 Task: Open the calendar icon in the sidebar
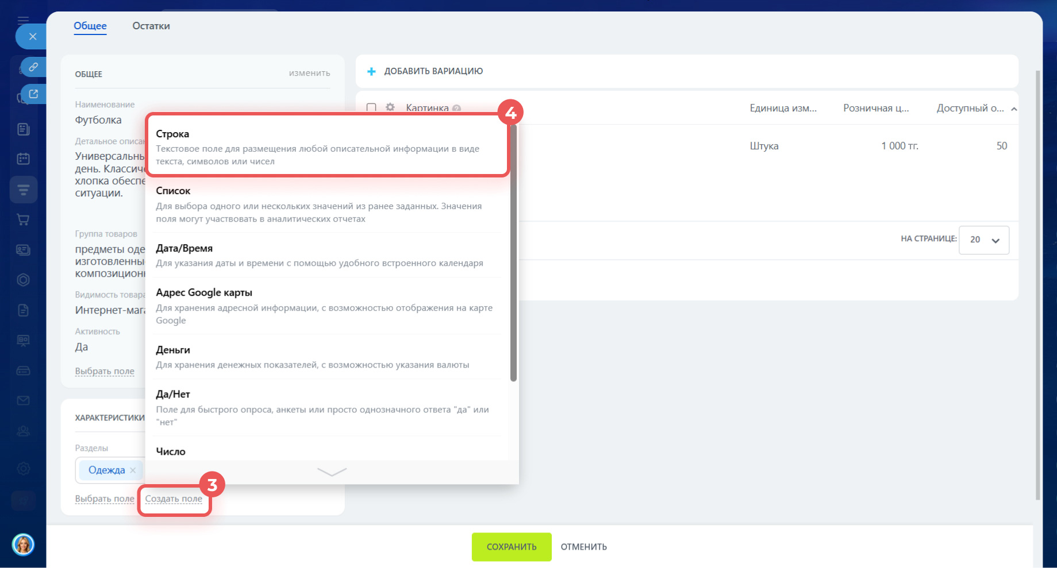pos(24,159)
